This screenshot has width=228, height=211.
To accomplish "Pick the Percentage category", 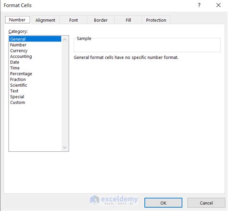I will click(x=35, y=74).
